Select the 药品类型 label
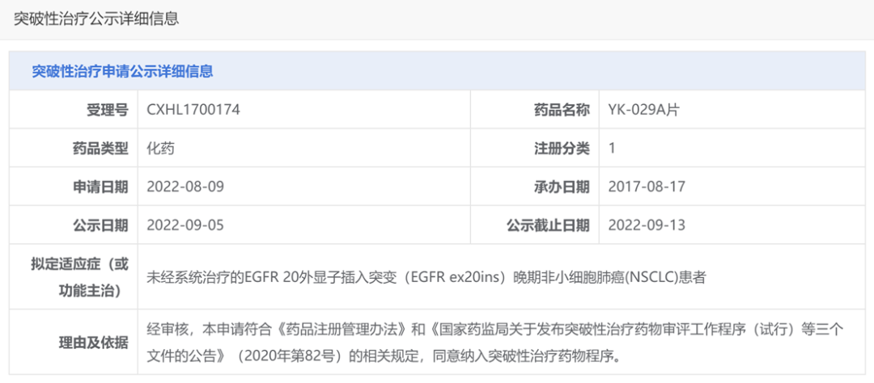 tap(100, 149)
